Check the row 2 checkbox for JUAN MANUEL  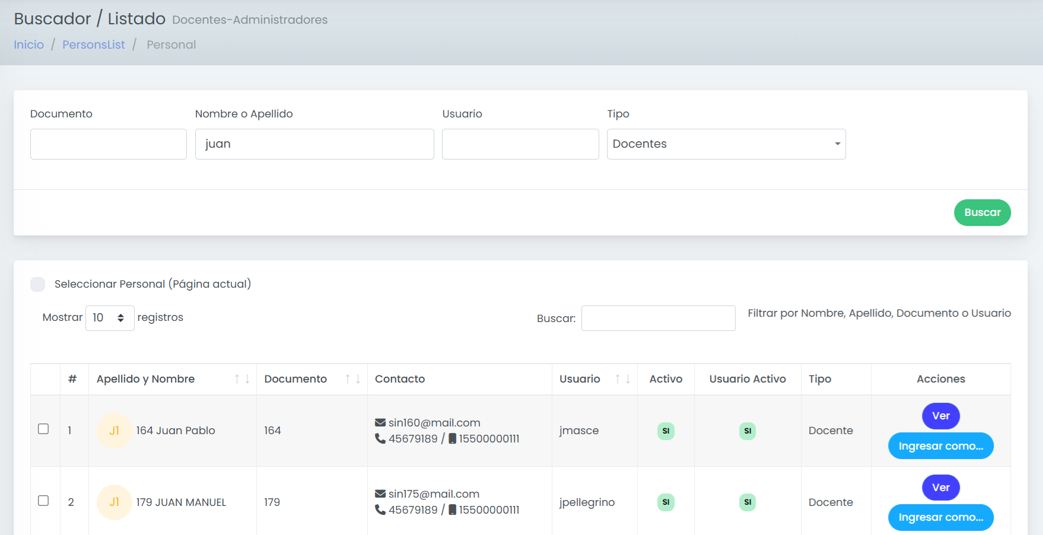coord(43,501)
